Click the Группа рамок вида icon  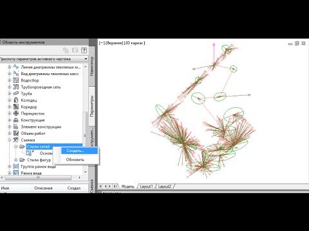pos(16,166)
